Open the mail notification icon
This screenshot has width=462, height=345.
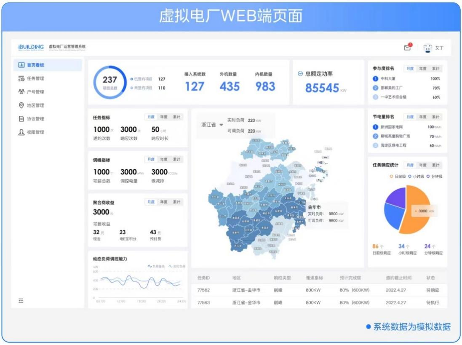(408, 47)
